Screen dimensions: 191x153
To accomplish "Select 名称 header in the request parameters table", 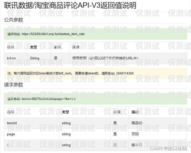I will pos(11,112).
